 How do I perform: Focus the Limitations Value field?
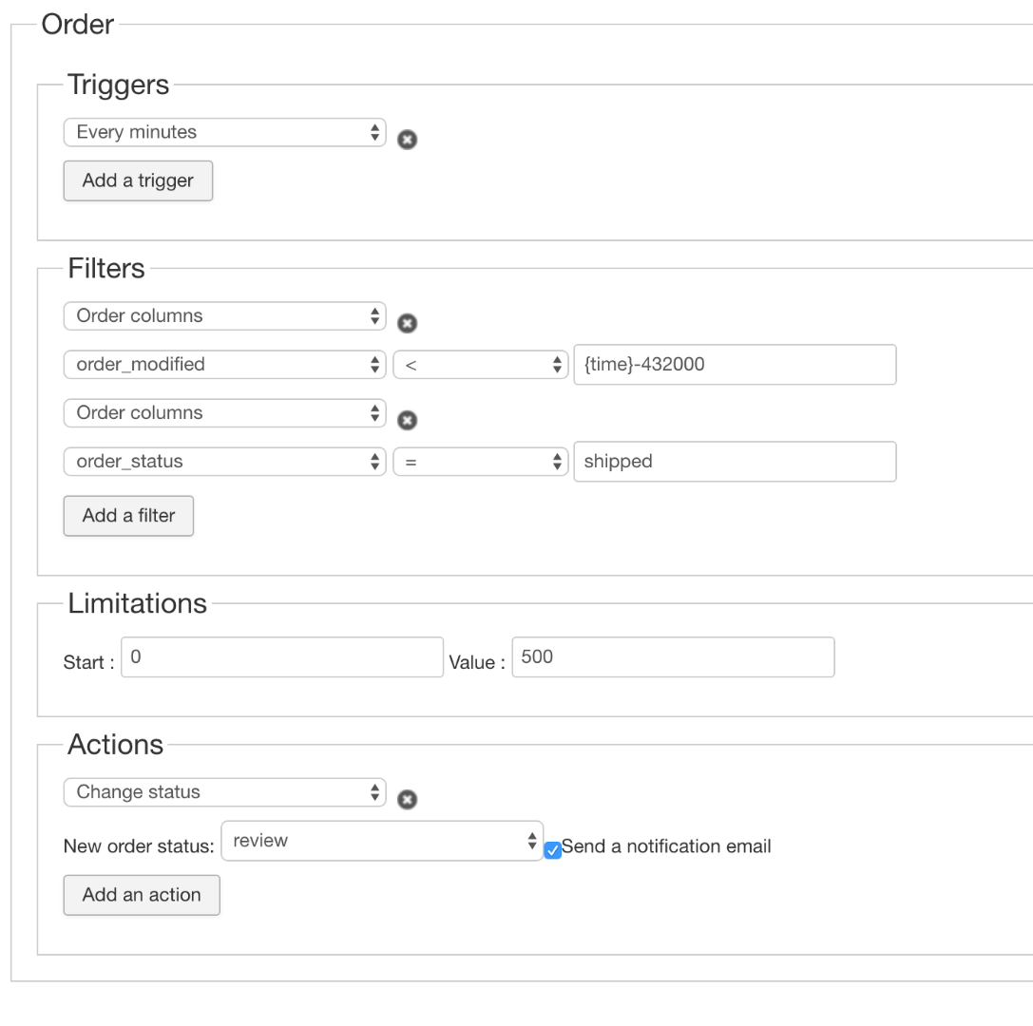pyautogui.click(x=673, y=657)
